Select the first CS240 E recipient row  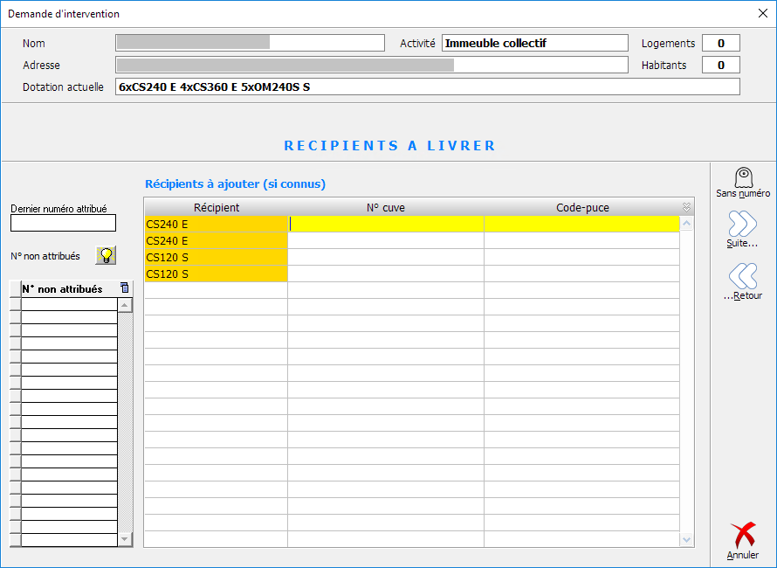(x=216, y=225)
